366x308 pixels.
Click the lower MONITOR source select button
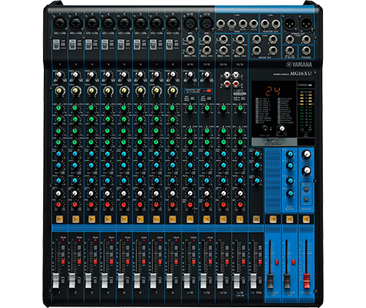coord(306,199)
